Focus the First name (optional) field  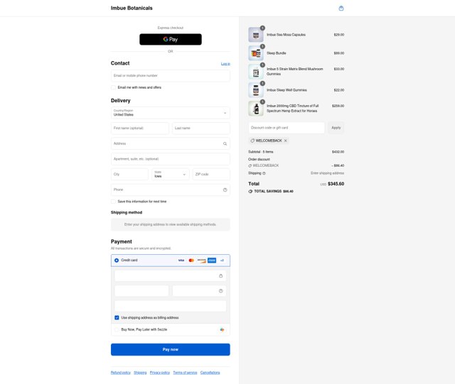pyautogui.click(x=140, y=128)
